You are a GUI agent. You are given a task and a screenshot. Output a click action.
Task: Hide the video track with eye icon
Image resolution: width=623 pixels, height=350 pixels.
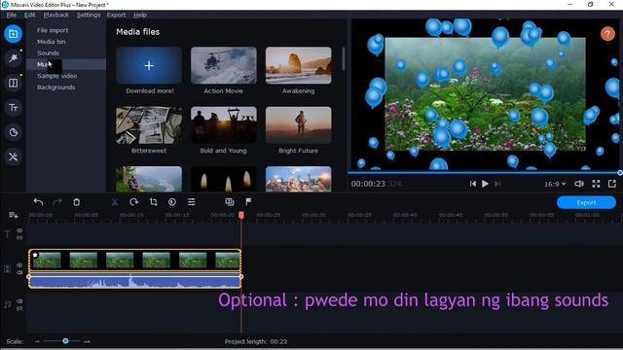click(19, 265)
